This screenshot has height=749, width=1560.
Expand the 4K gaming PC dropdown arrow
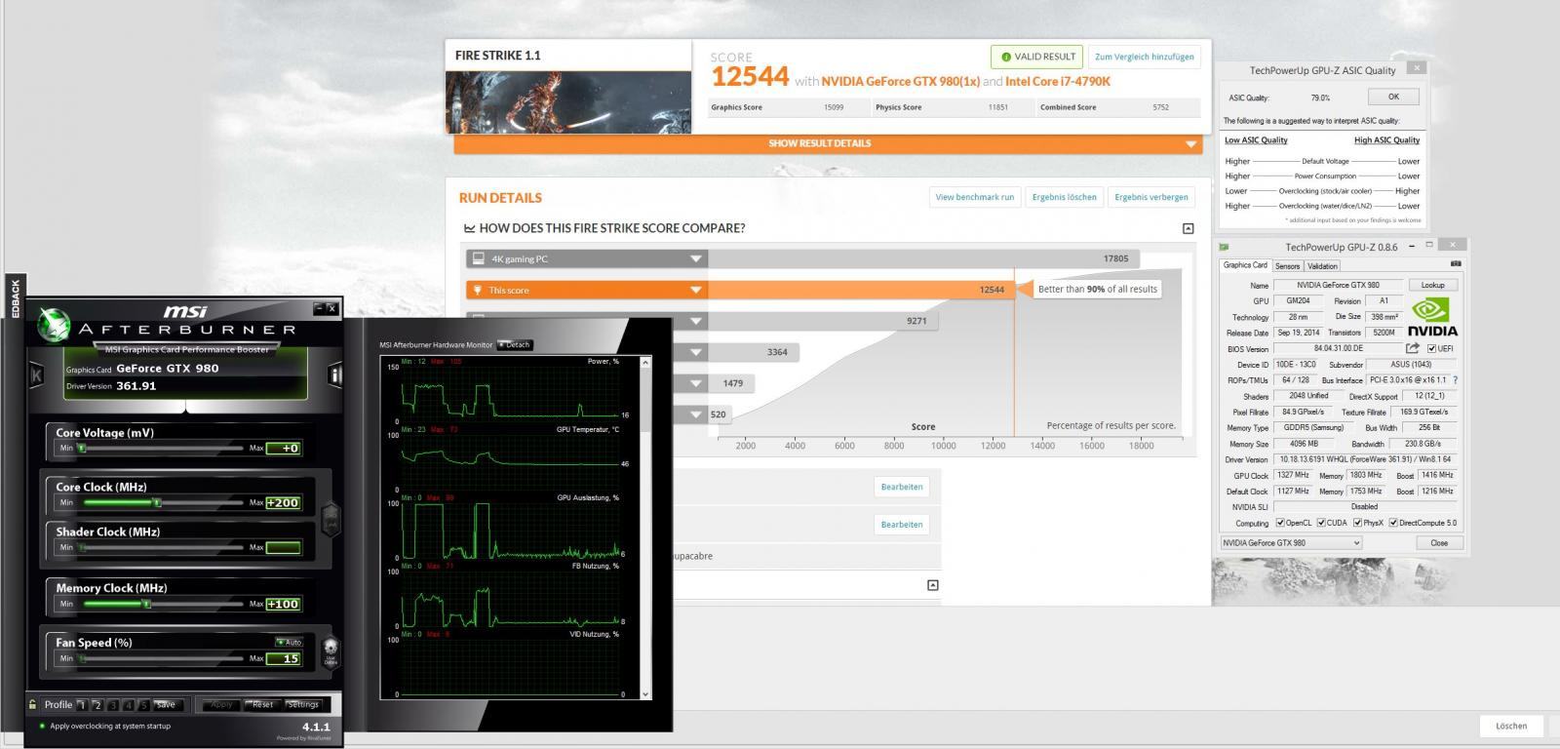[x=696, y=258]
